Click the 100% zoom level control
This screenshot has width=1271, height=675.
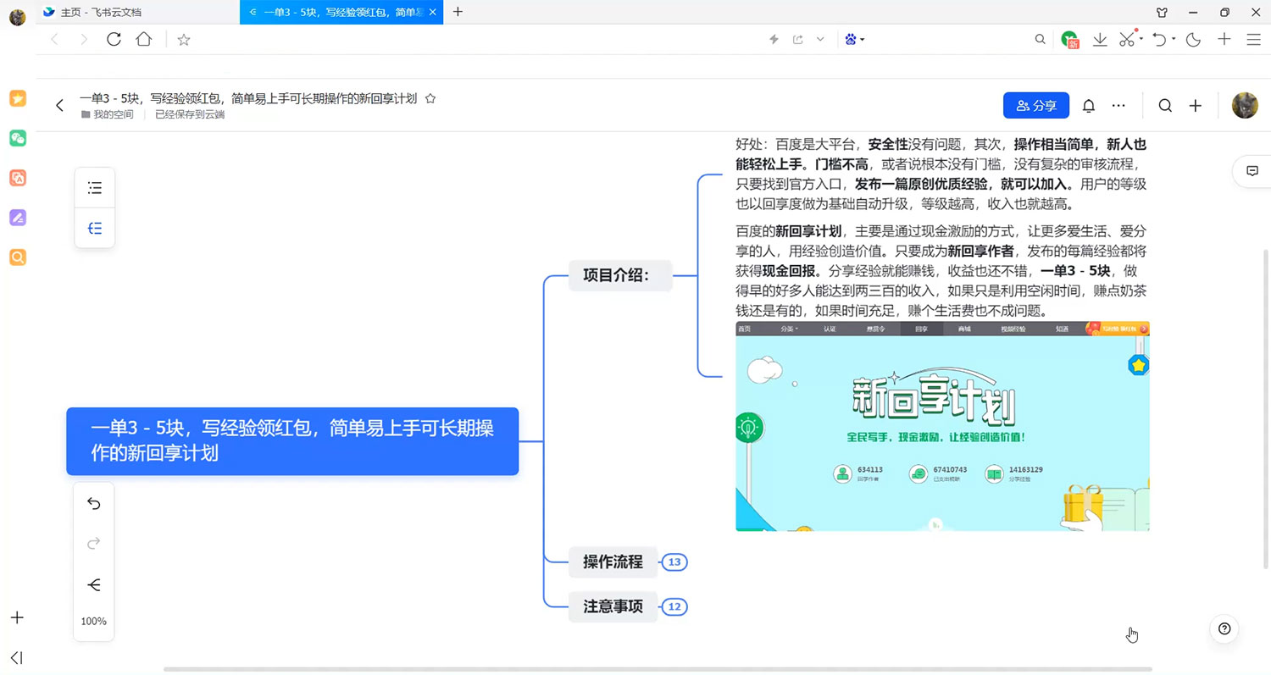(x=93, y=621)
